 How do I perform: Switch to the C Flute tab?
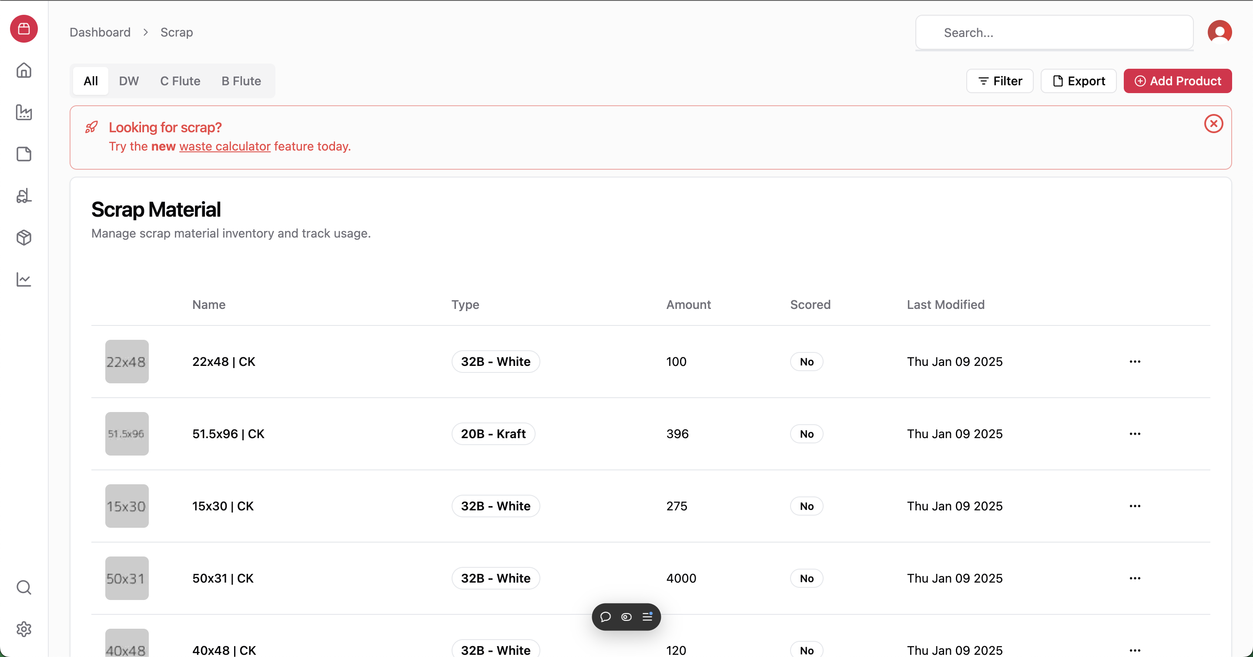(x=180, y=81)
